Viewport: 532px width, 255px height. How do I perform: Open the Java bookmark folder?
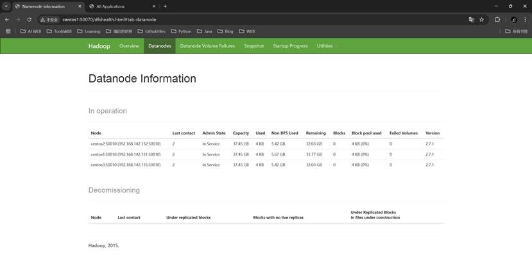[x=204, y=31]
